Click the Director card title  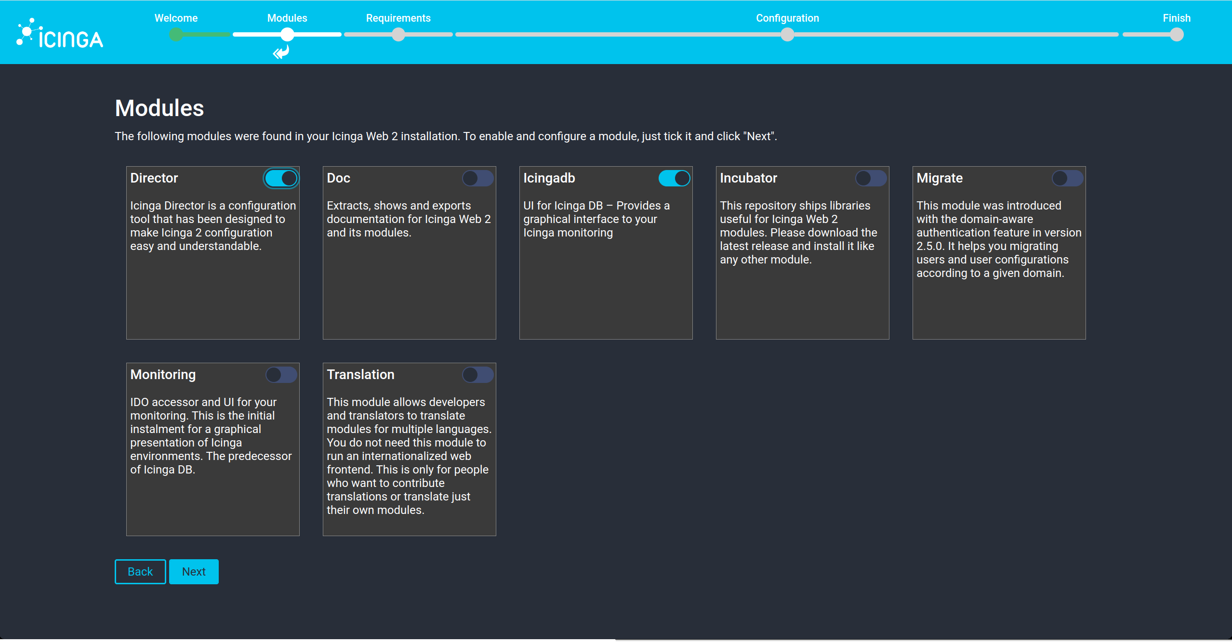pyautogui.click(x=154, y=178)
